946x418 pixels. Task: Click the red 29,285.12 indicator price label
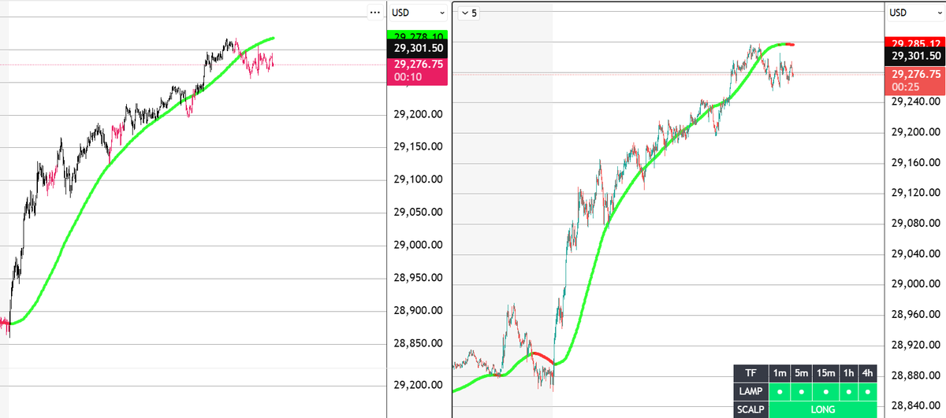tap(914, 43)
